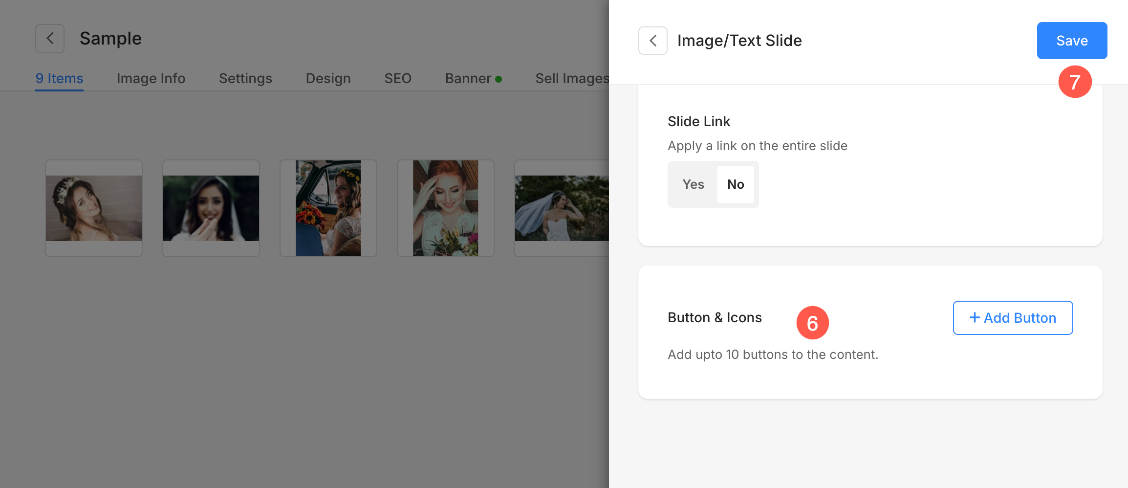Save the Image/Text Slide

(x=1072, y=41)
